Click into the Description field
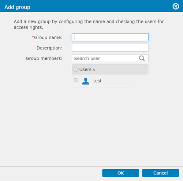 click(110, 48)
